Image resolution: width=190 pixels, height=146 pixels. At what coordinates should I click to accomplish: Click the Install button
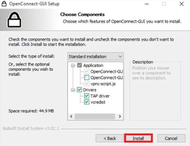138,138
